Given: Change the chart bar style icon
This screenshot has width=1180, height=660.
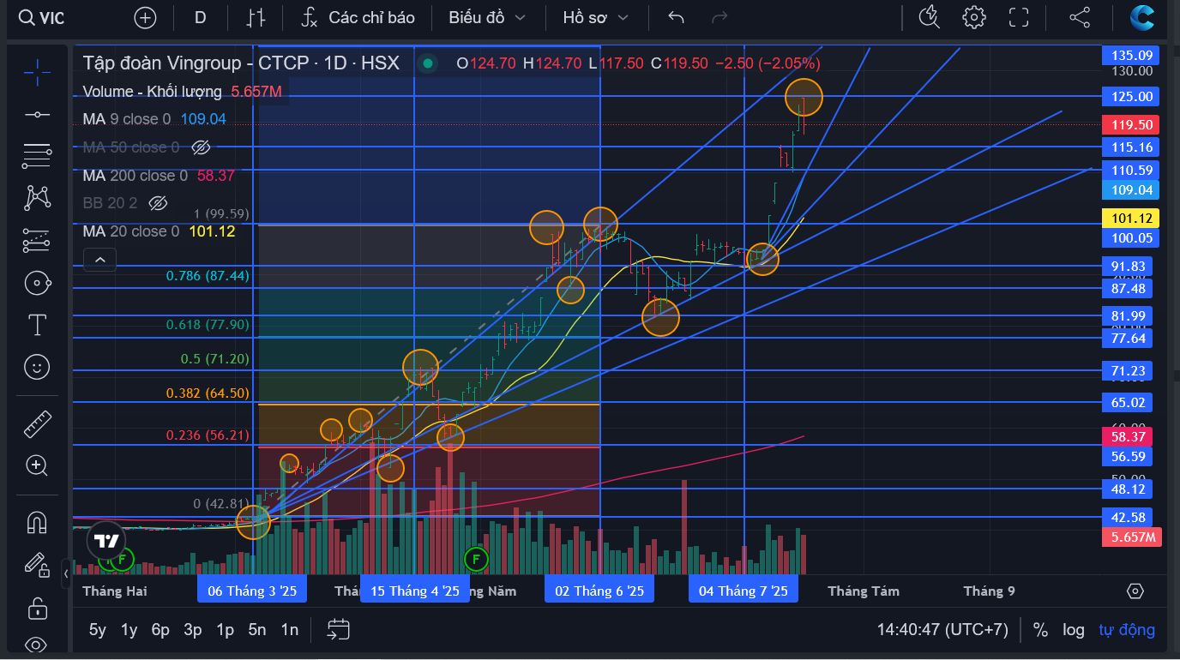Looking at the screenshot, I should (256, 17).
